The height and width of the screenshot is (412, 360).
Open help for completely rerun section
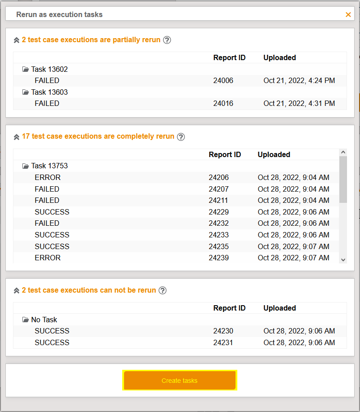pos(180,136)
